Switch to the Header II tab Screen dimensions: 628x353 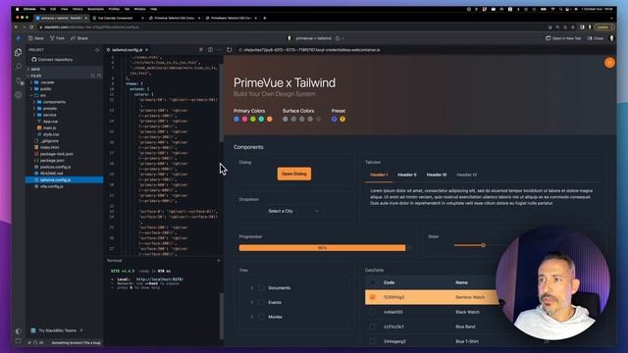(x=407, y=175)
